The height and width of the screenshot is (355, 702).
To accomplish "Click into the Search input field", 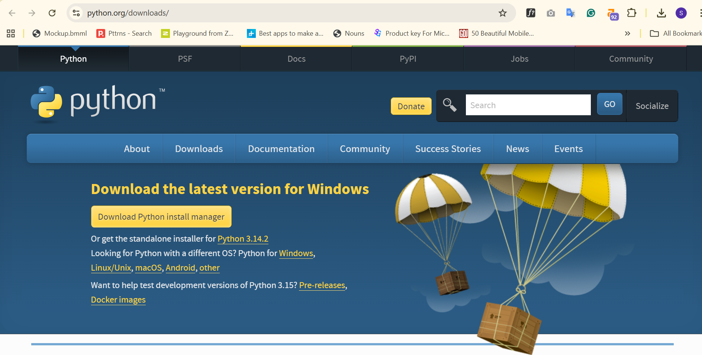I will pyautogui.click(x=528, y=105).
